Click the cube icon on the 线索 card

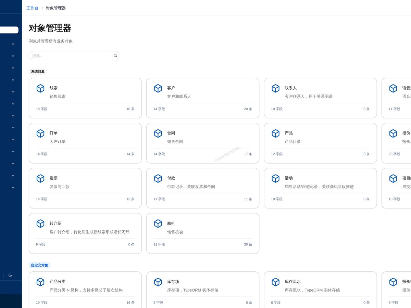pyautogui.click(x=40, y=88)
